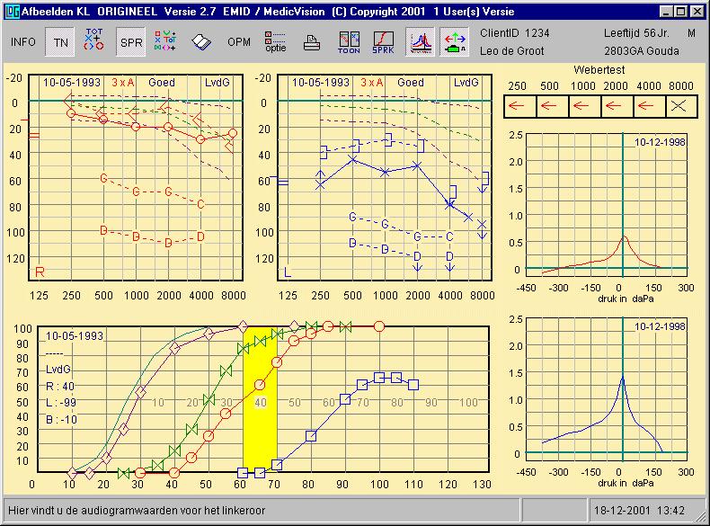This screenshot has width=710, height=526.
Task: Click the application icon in title bar
Action: pos(10,11)
